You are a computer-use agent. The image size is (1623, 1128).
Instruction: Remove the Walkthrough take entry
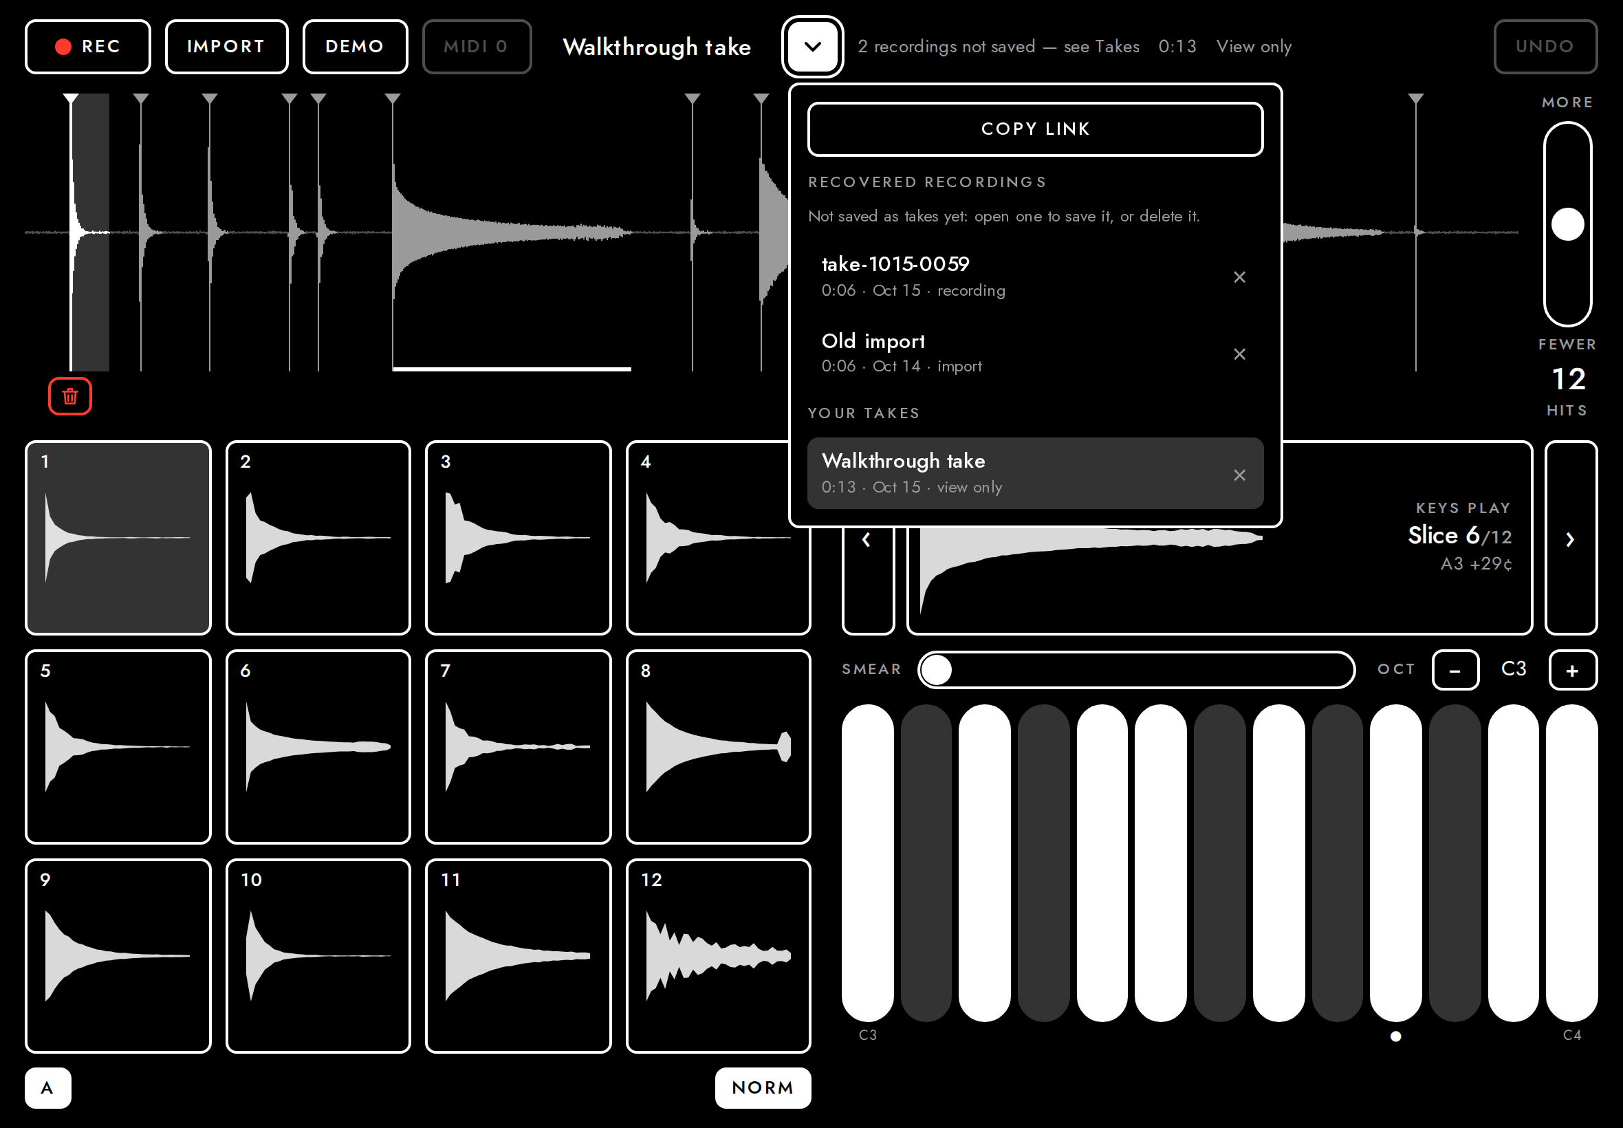point(1239,475)
